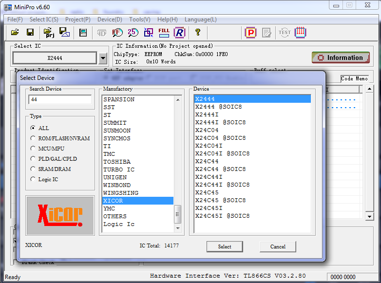Click the P program chip icon
This screenshot has height=283, width=381.
click(251, 33)
